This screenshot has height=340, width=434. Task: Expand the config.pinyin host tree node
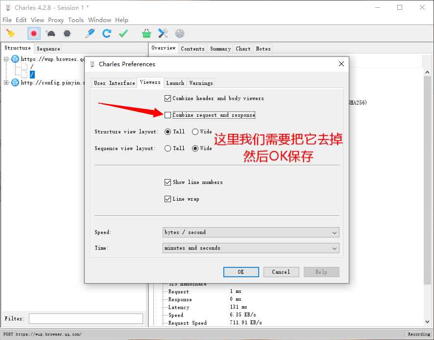pyautogui.click(x=6, y=82)
